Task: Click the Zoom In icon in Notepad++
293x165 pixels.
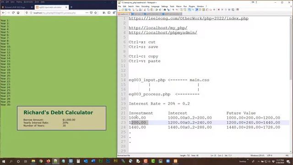Action: point(173,10)
